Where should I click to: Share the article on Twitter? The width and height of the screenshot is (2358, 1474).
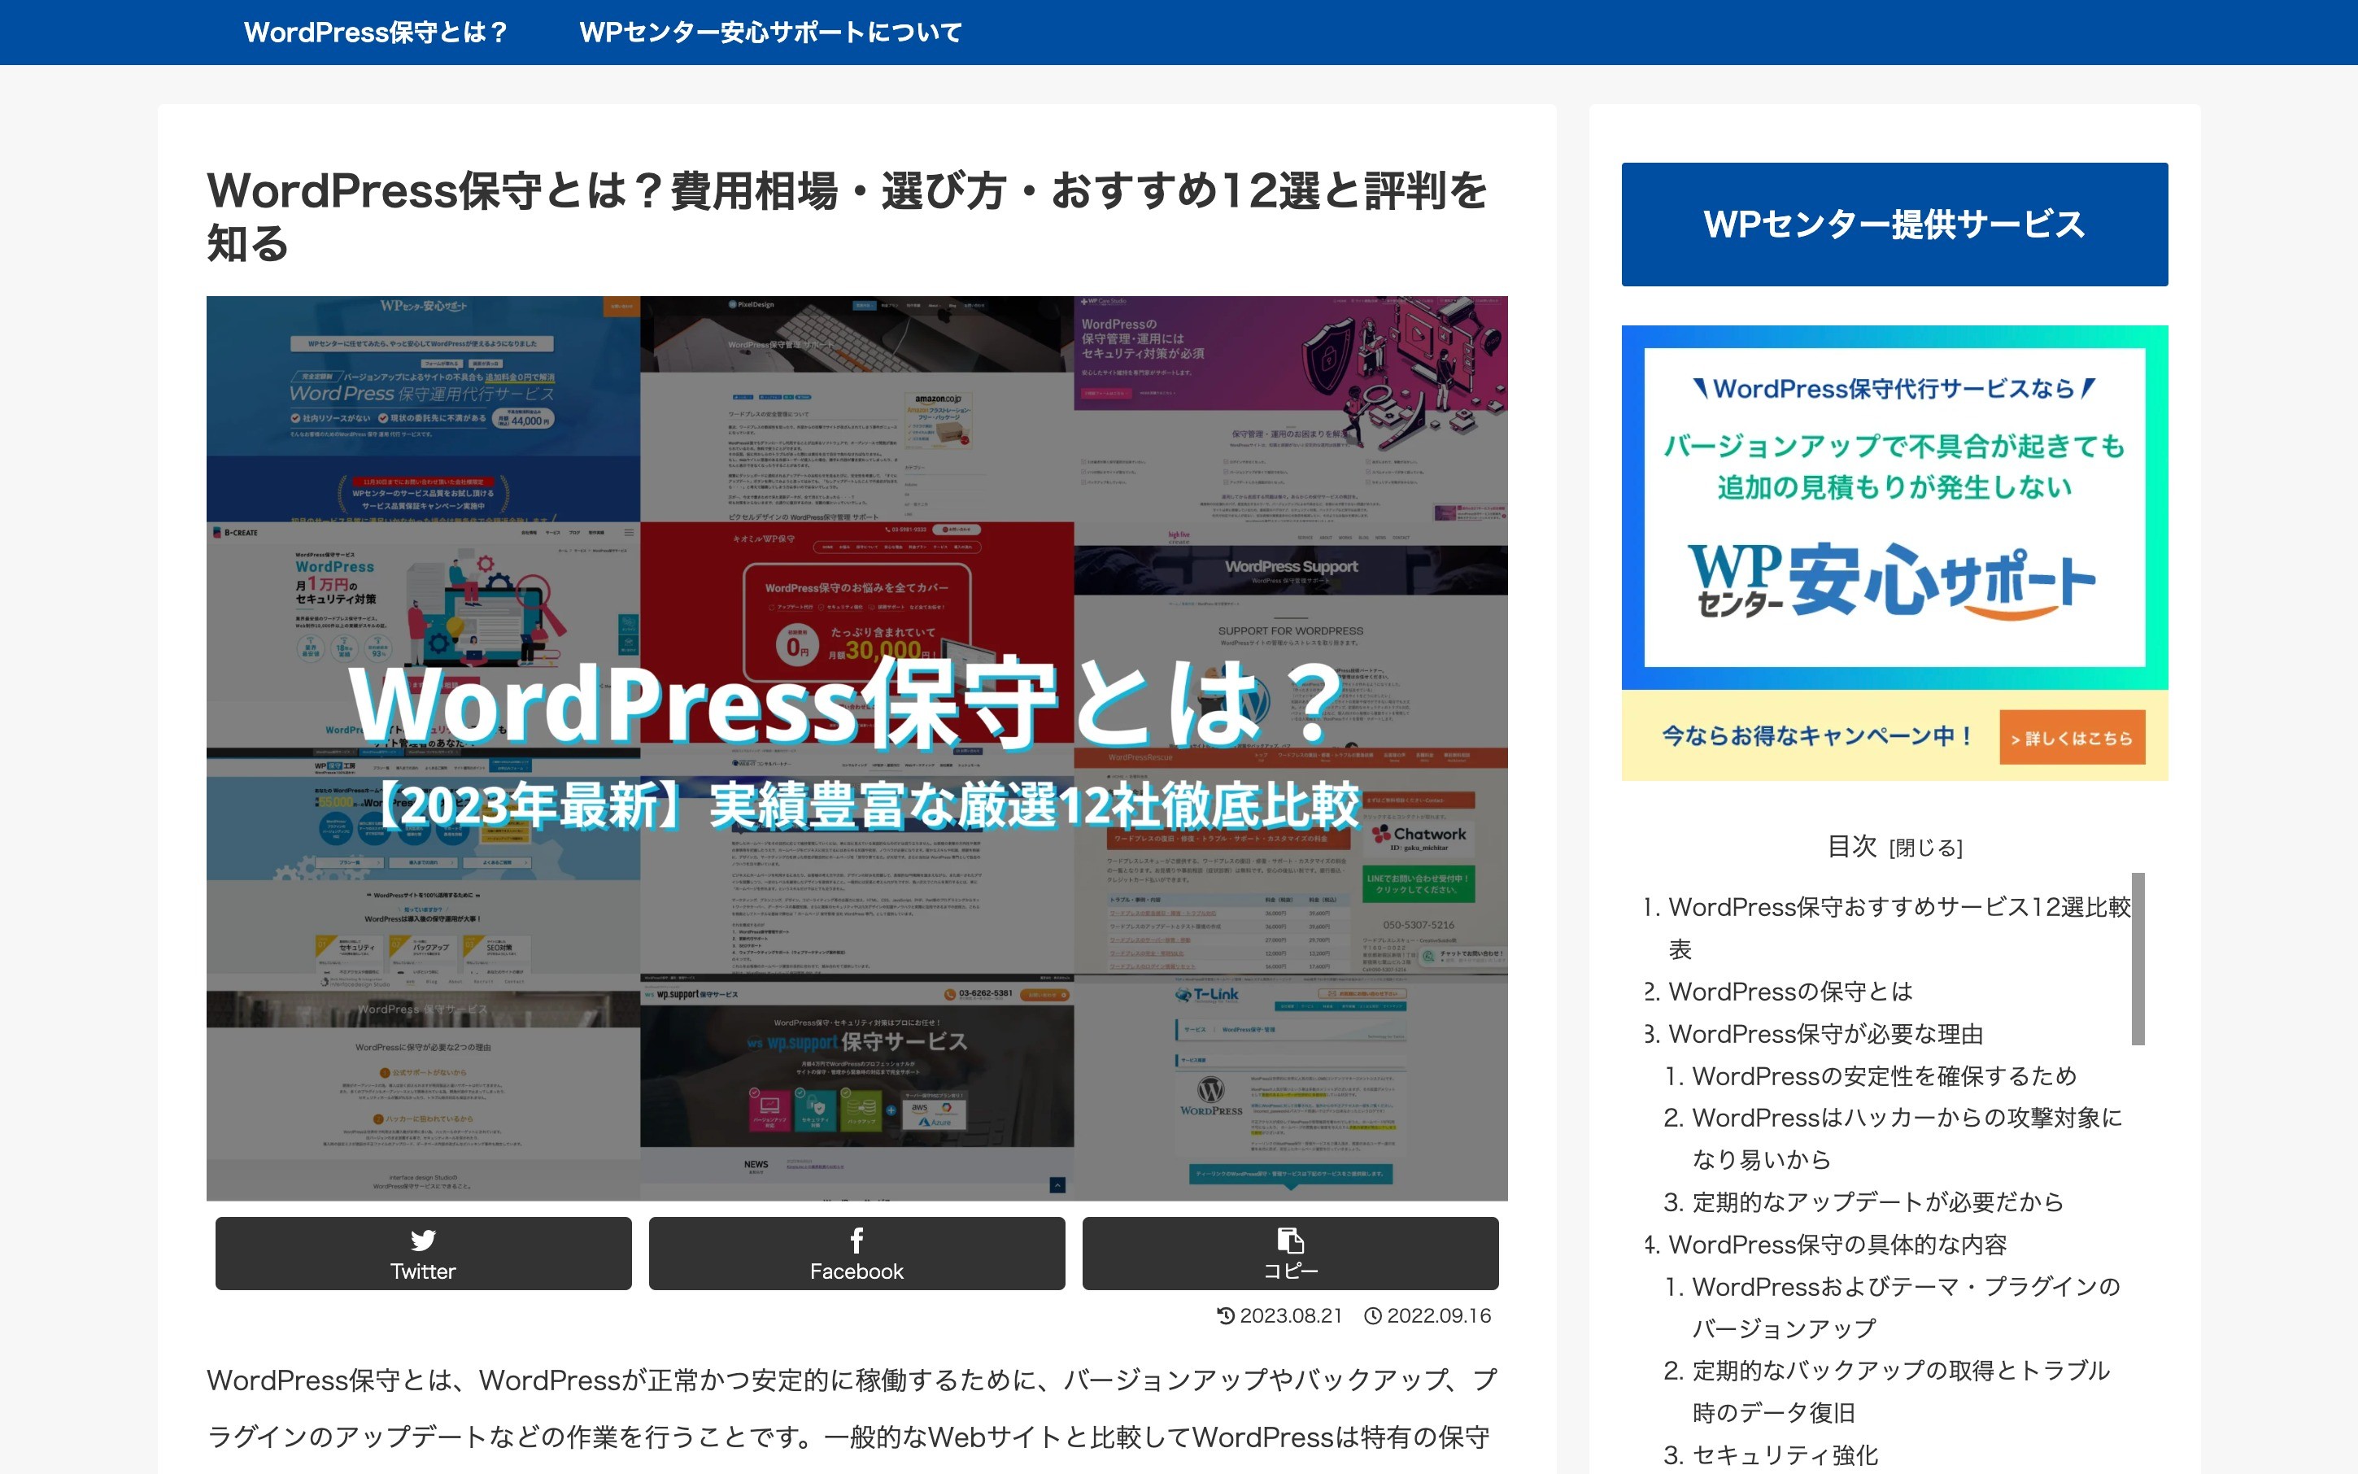click(423, 1254)
